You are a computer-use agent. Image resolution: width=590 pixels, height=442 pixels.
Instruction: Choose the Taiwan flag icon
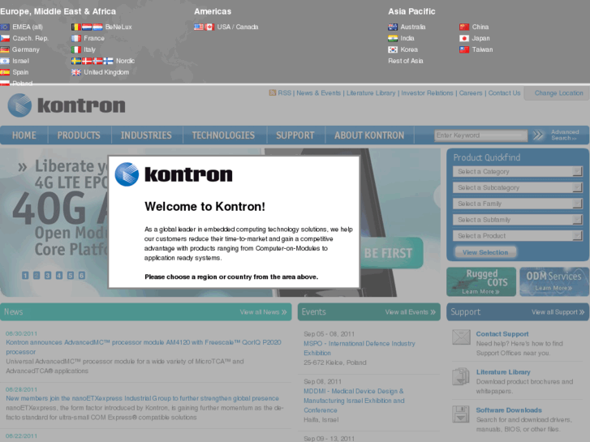[464, 49]
